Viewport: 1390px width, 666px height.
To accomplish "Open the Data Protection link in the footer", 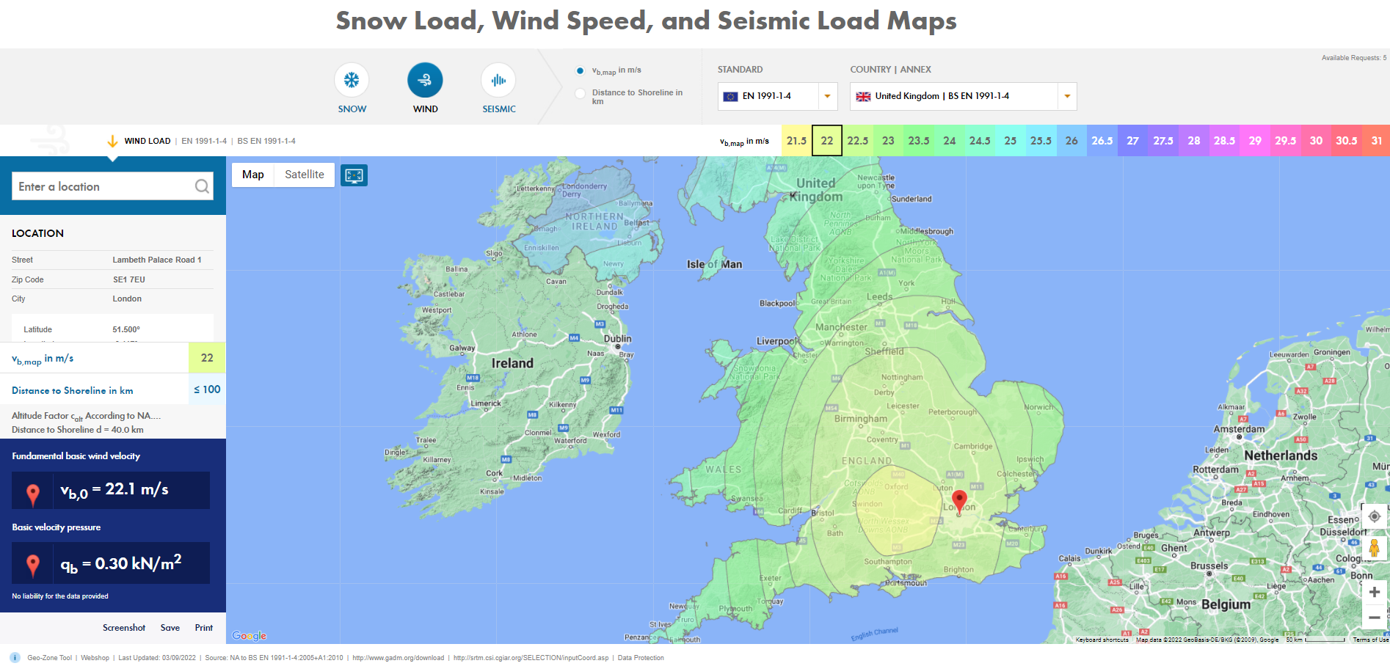I will click(x=640, y=658).
